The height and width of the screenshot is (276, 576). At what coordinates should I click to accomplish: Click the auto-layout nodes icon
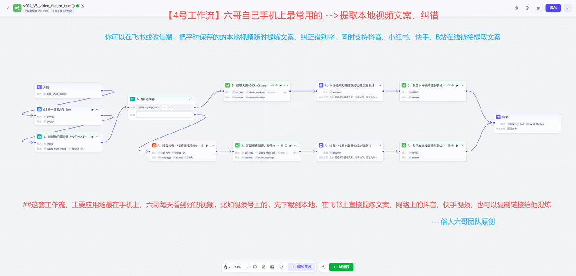click(264, 267)
